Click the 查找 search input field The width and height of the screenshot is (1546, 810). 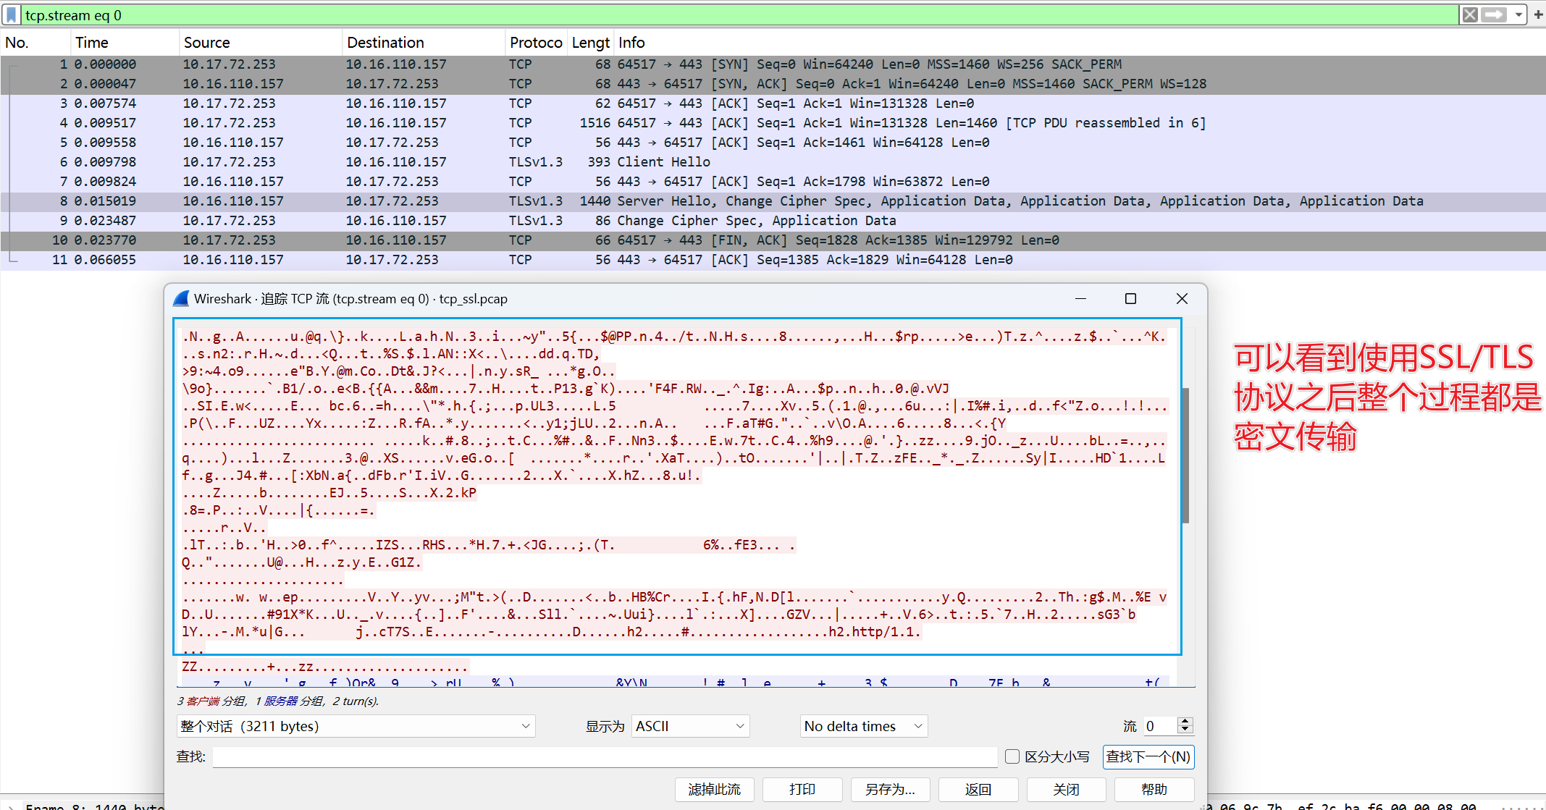(605, 756)
